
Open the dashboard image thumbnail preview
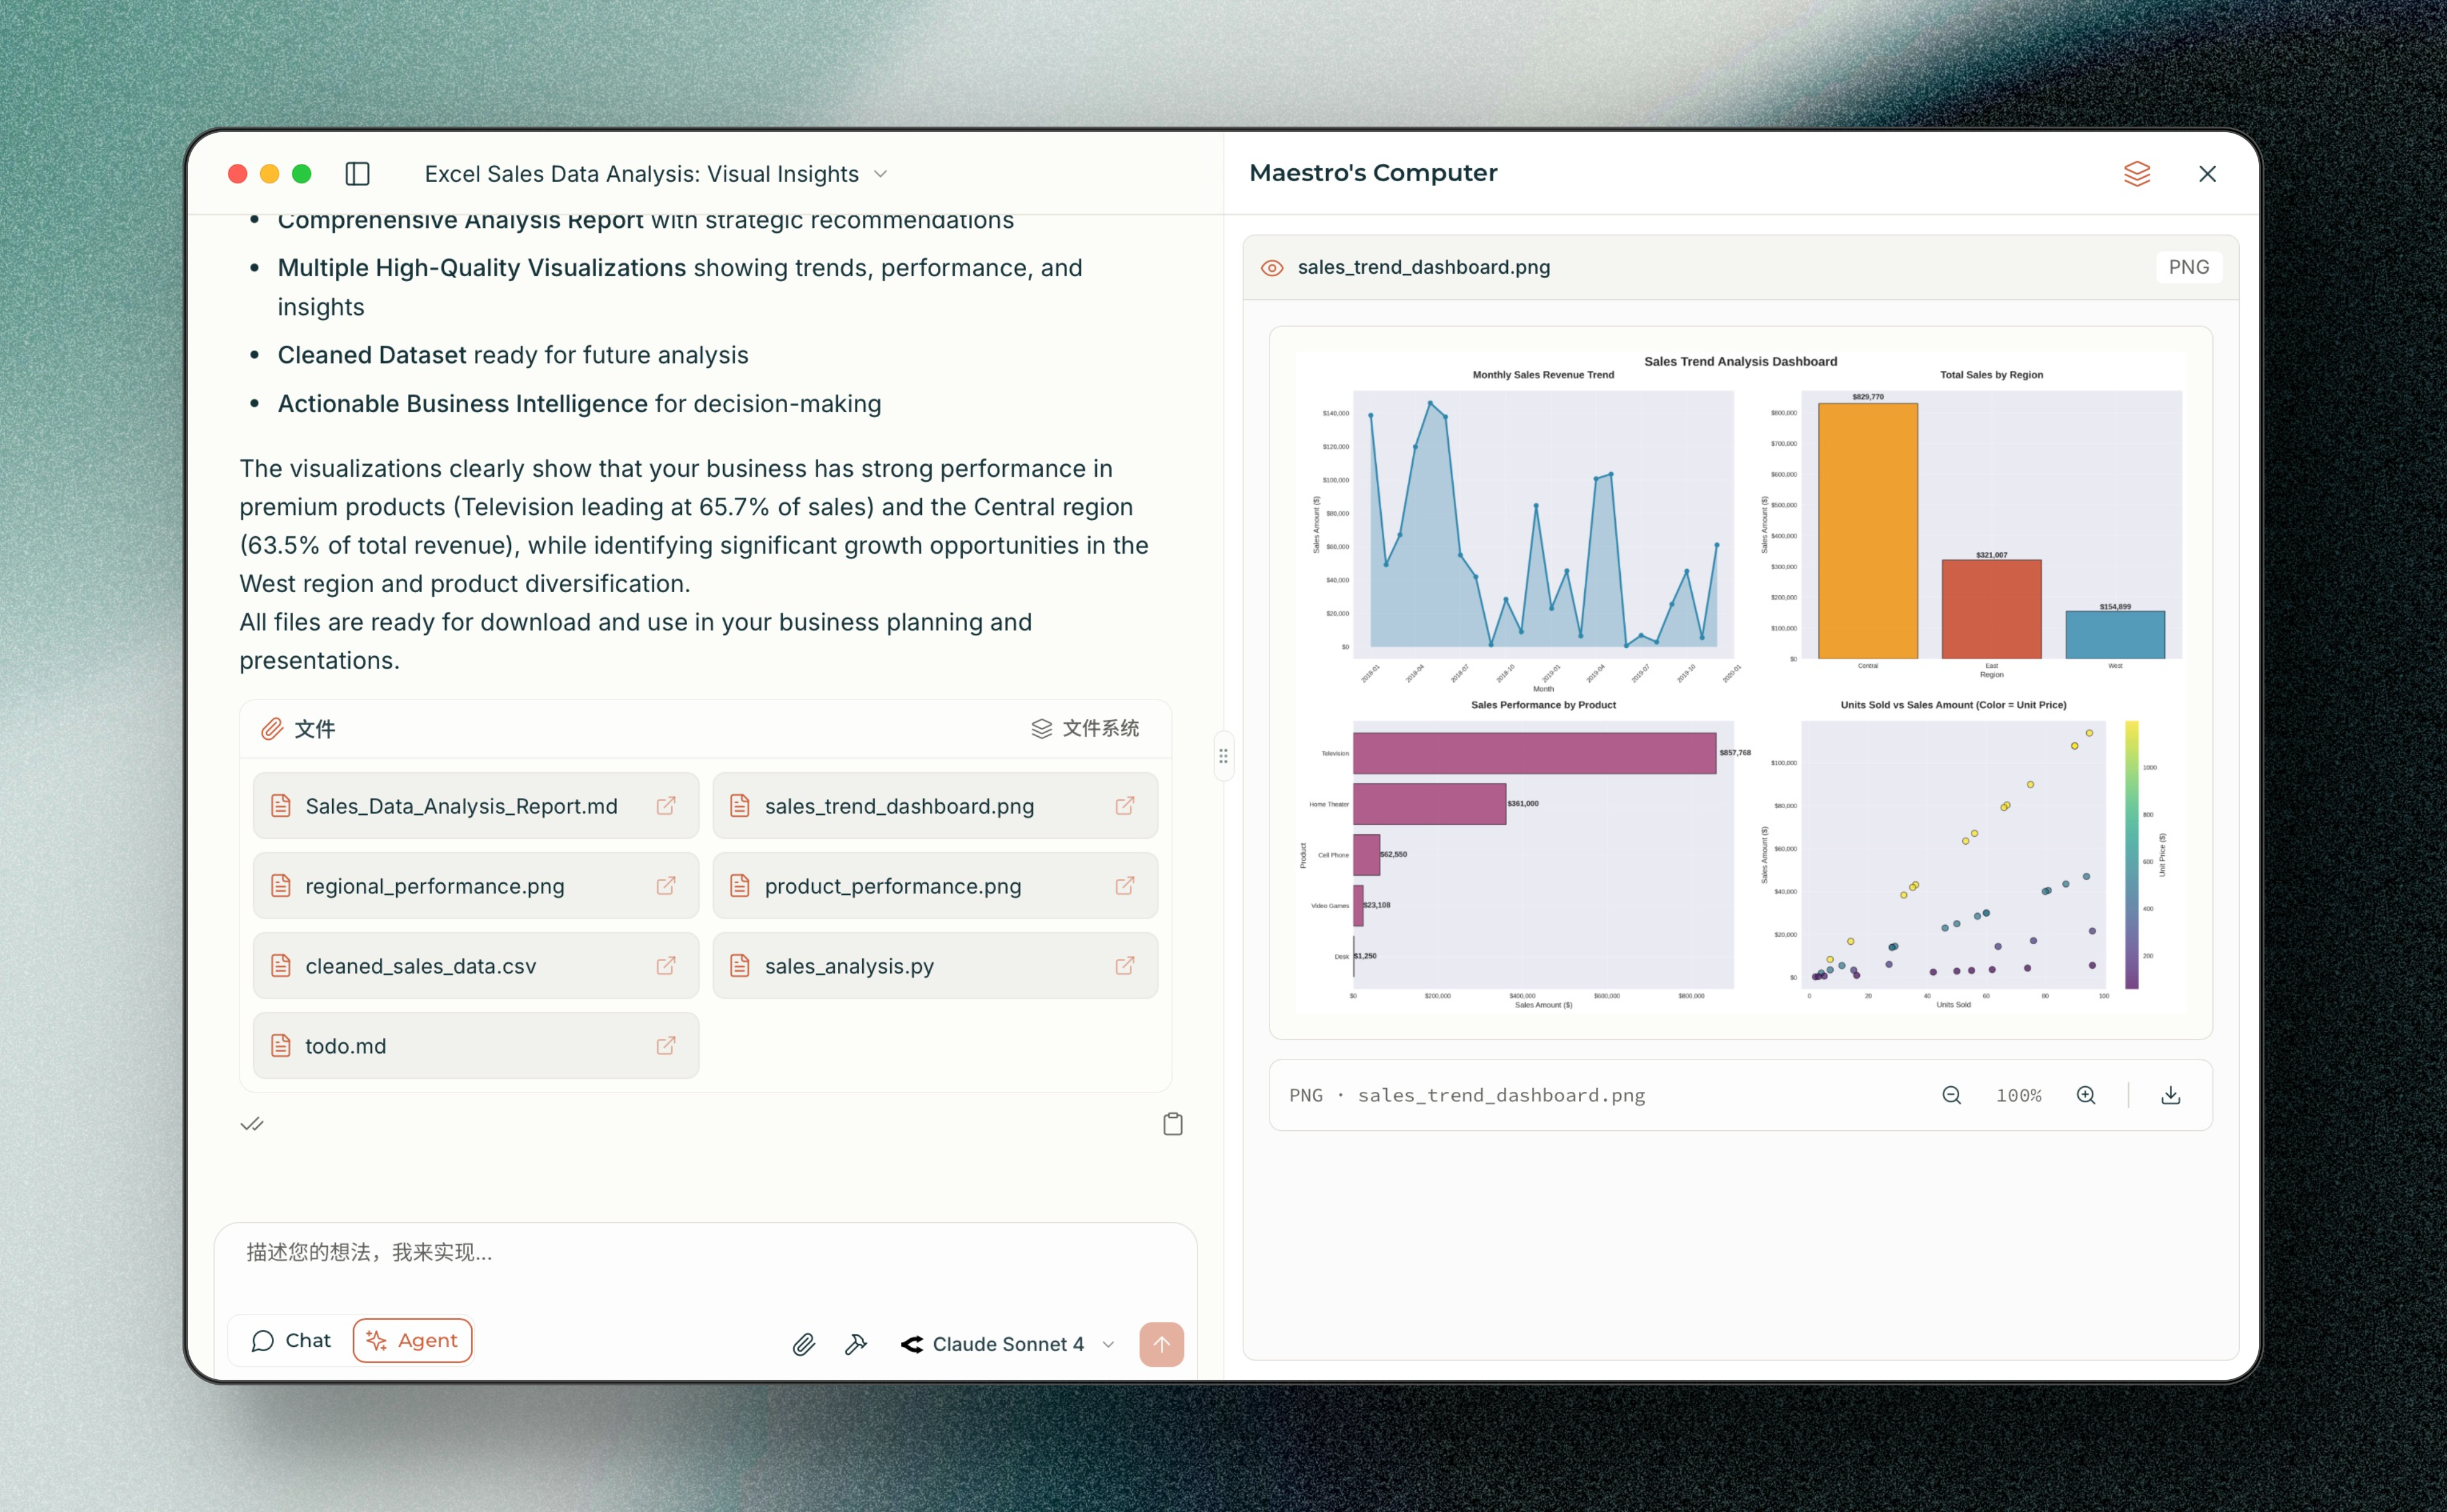click(1740, 682)
